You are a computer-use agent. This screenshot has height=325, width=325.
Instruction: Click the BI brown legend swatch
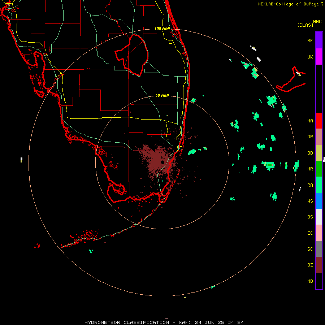319,265
